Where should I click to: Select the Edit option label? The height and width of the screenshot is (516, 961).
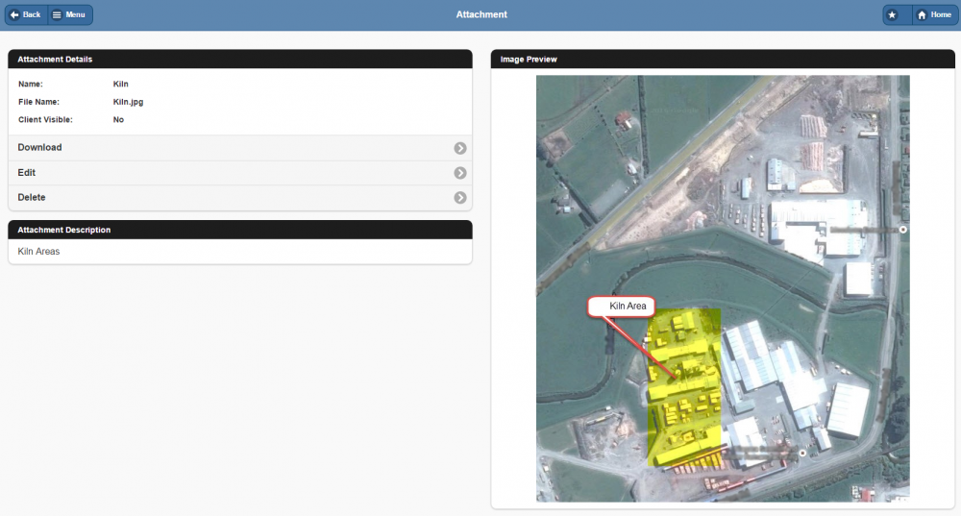click(27, 173)
